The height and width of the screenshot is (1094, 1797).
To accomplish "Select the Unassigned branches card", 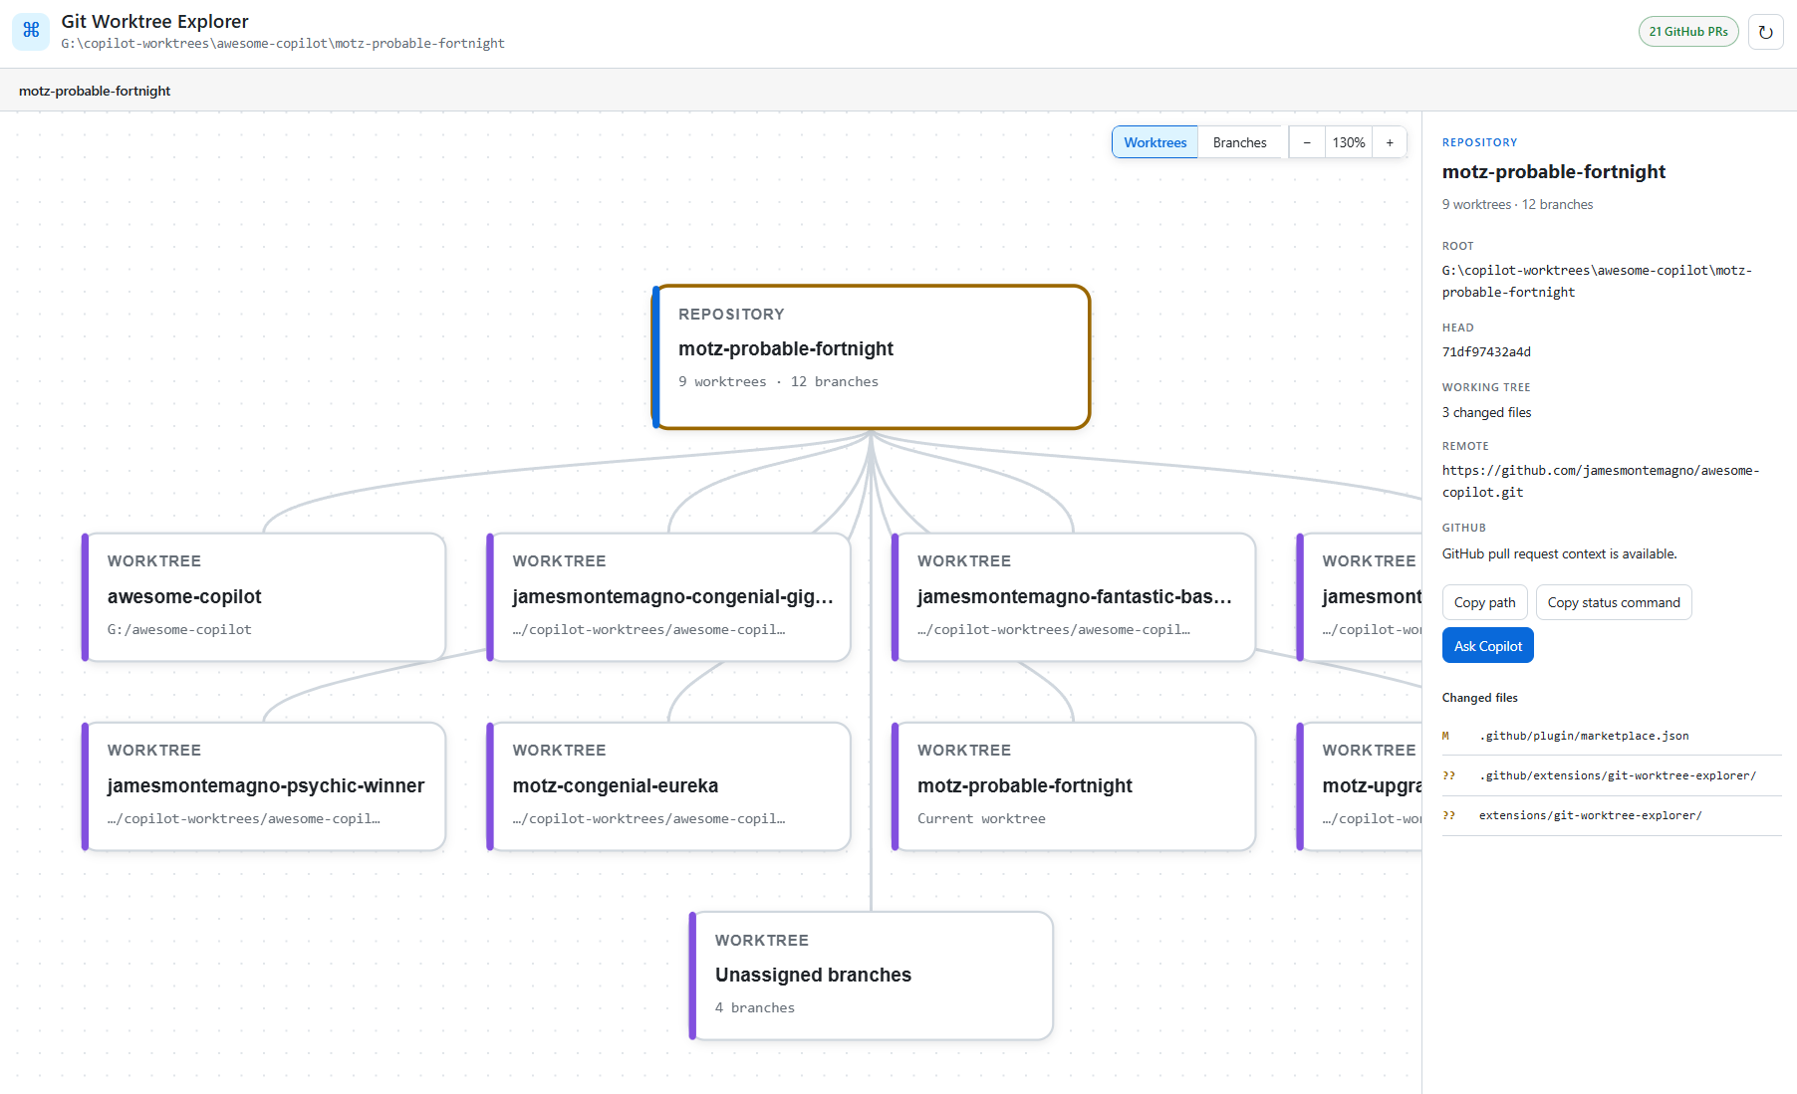I will click(x=872, y=976).
